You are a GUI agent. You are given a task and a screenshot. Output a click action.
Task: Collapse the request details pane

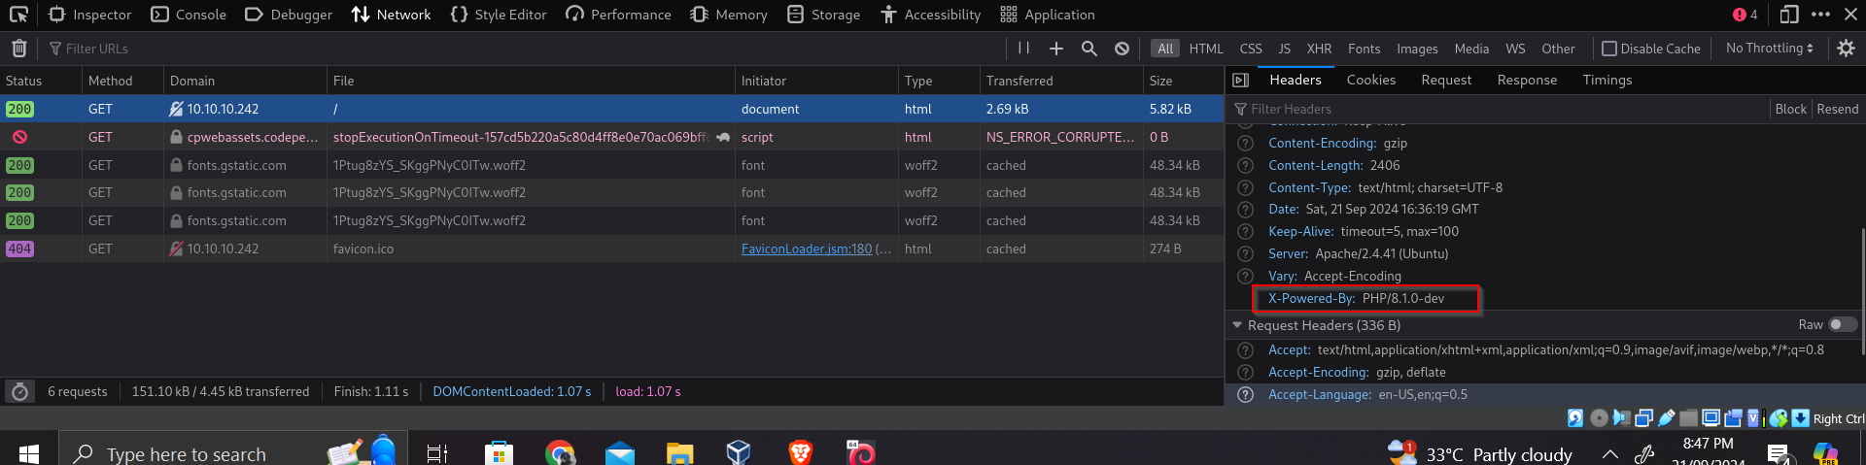click(1240, 81)
